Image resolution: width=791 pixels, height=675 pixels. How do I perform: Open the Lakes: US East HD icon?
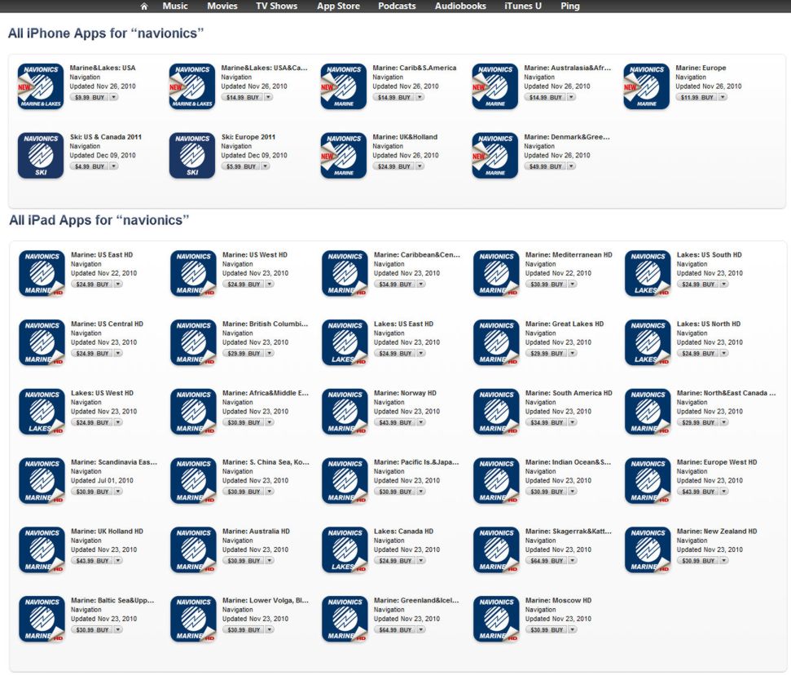point(345,342)
